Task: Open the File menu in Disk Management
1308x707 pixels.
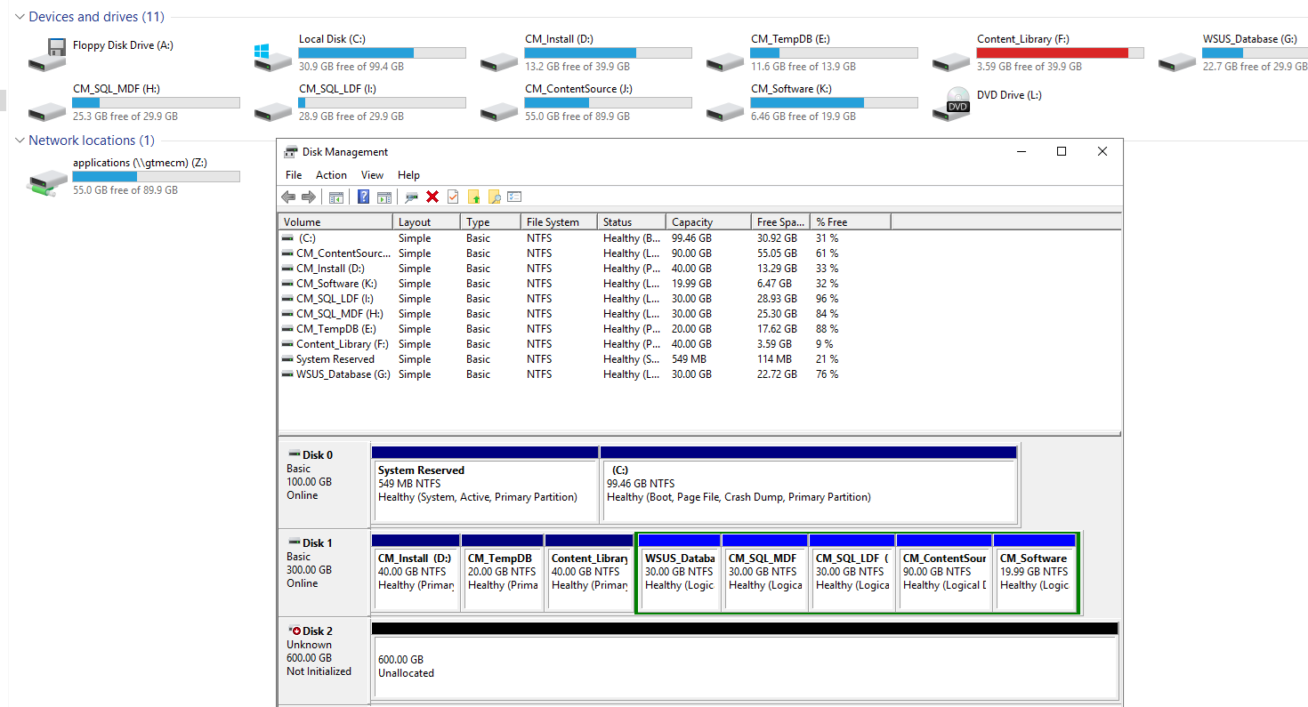Action: coord(294,174)
